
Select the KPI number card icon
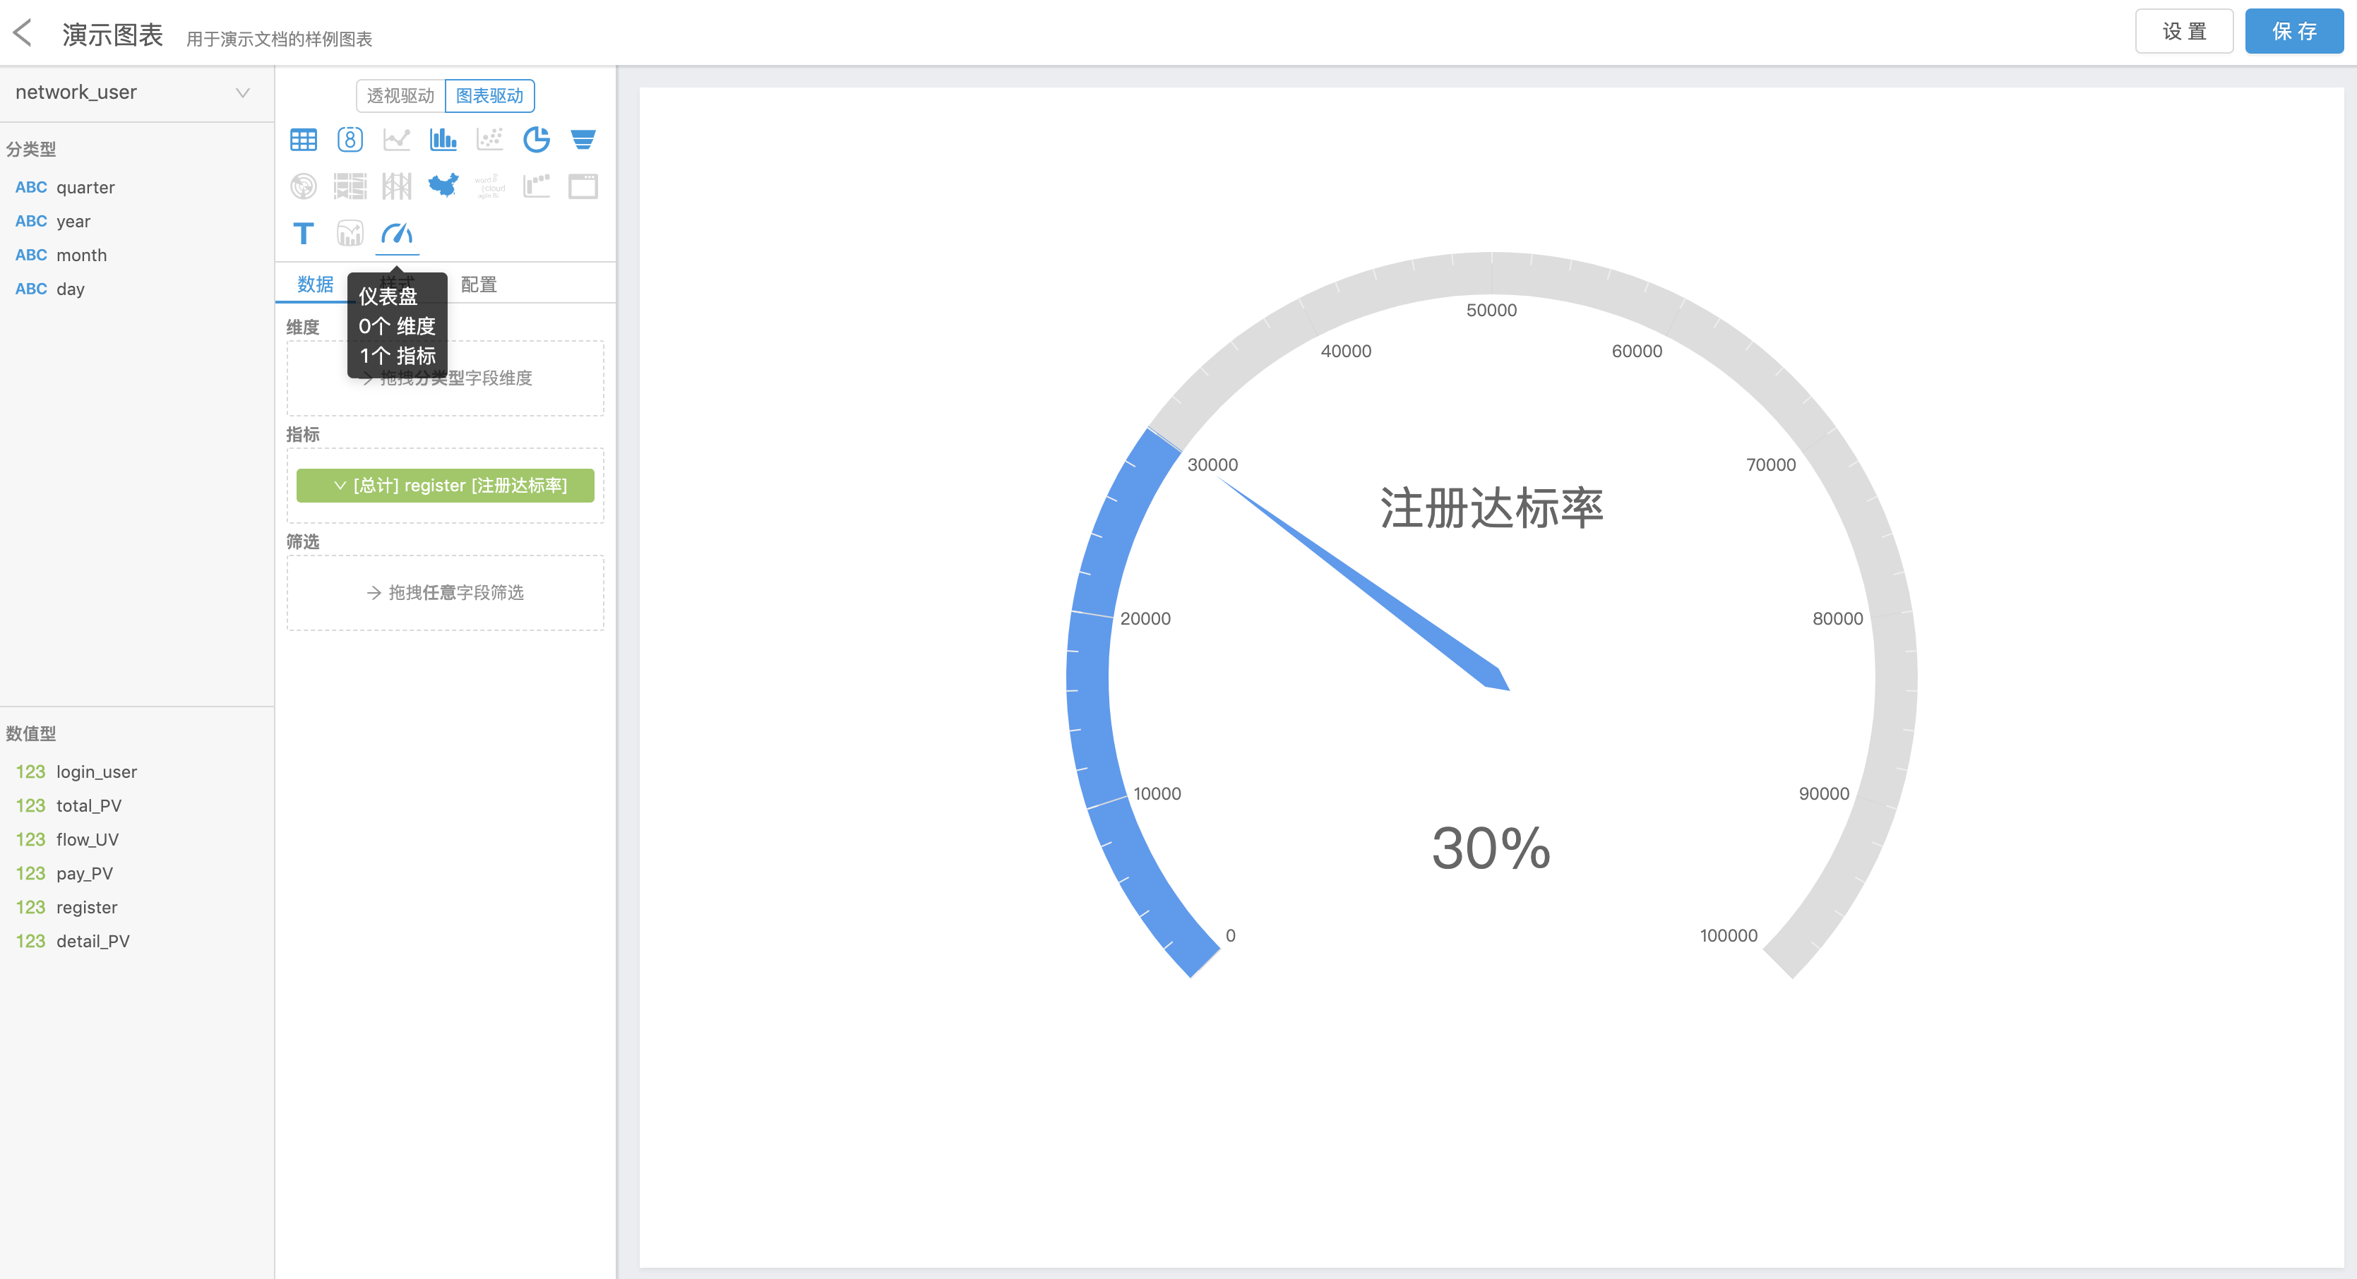pyautogui.click(x=350, y=139)
